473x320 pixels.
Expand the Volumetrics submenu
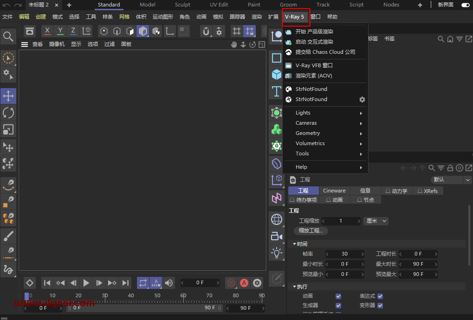[x=325, y=143]
